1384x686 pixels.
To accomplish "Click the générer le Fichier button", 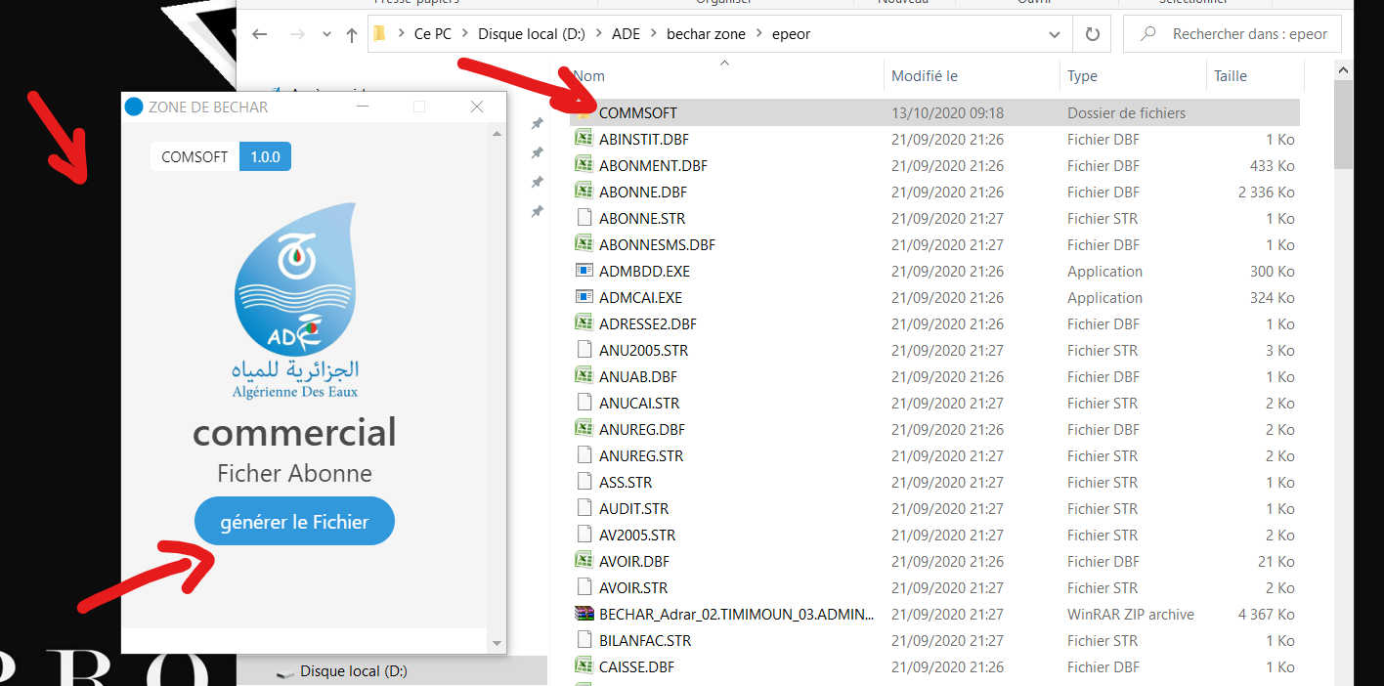I will pos(294,520).
